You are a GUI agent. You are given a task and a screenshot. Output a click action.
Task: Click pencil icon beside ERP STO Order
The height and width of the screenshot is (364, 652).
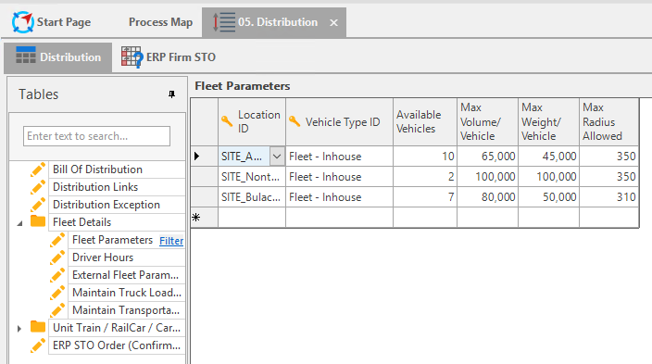tap(38, 345)
